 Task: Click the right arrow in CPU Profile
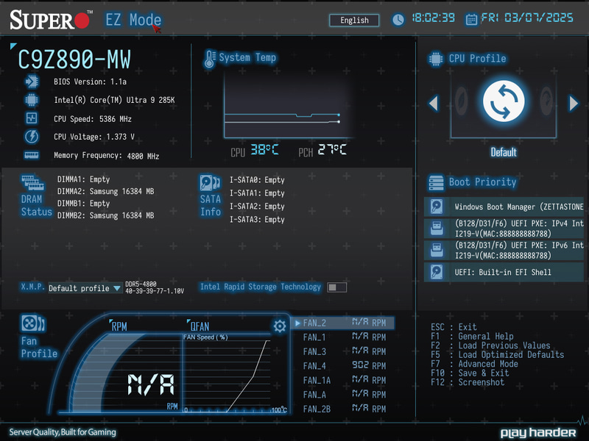pos(574,104)
